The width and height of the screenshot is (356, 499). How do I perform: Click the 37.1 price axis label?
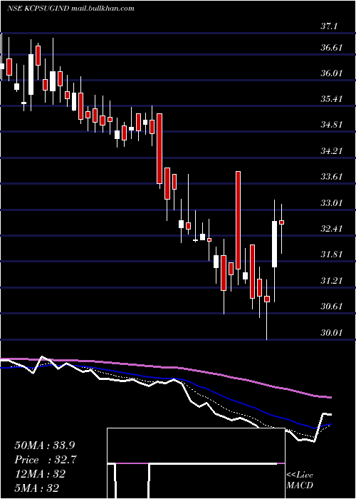pos(329,26)
